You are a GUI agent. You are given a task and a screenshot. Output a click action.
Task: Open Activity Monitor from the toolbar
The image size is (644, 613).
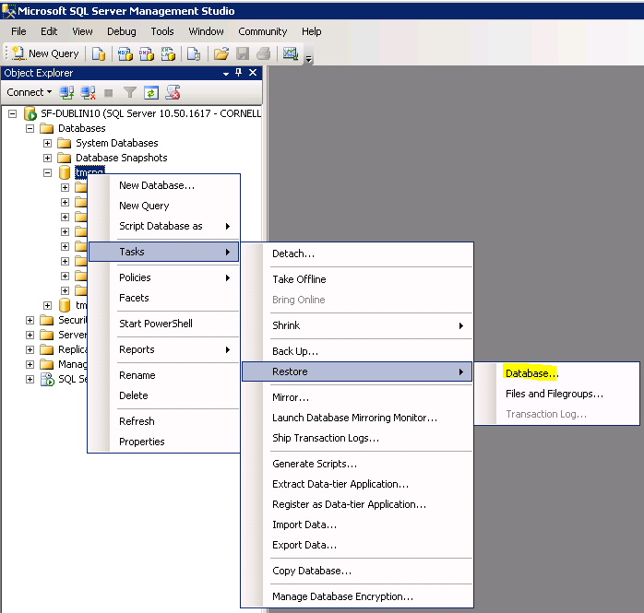291,53
